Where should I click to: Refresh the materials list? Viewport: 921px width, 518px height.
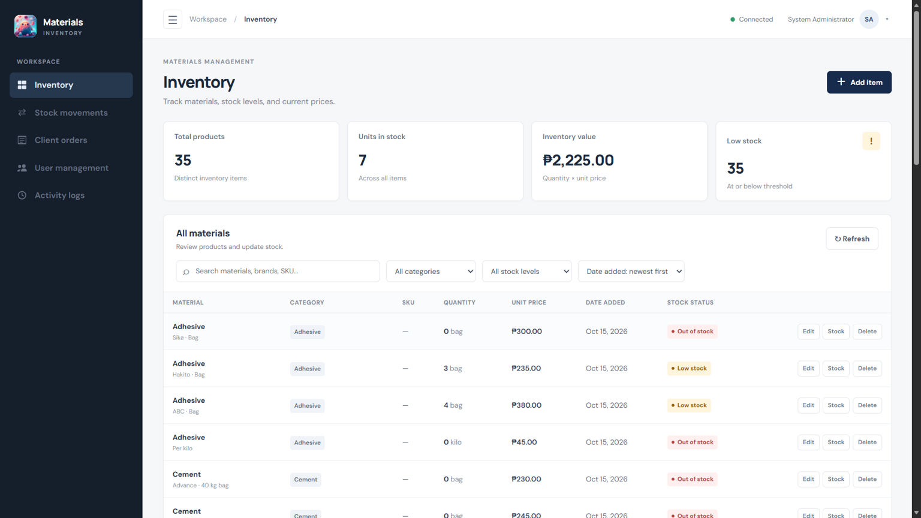(x=851, y=239)
